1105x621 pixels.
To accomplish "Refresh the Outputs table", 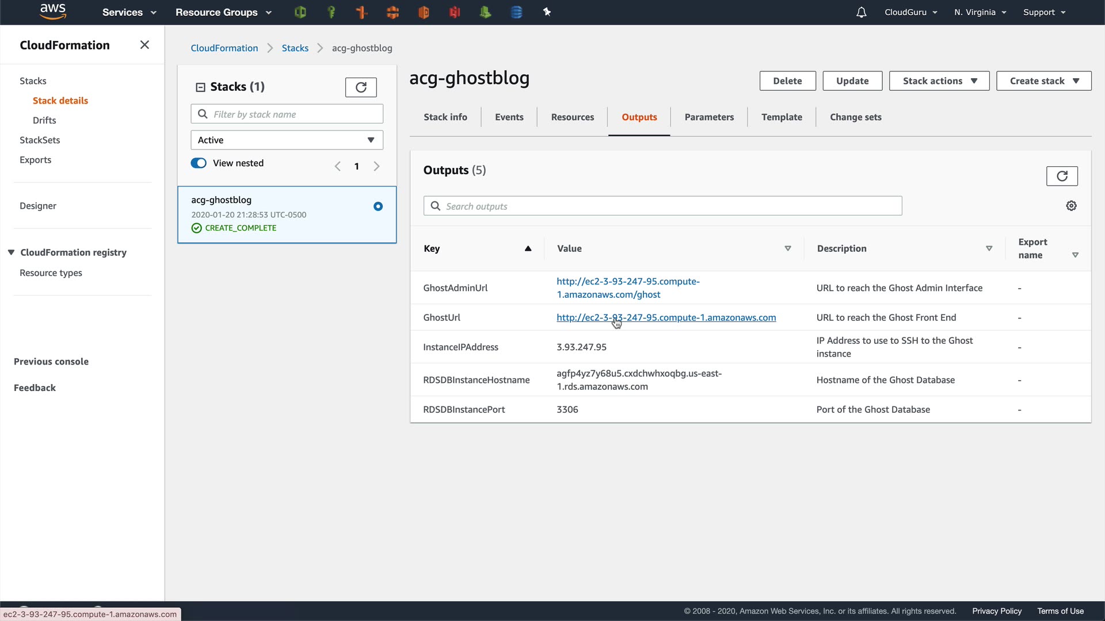I will (x=1062, y=176).
